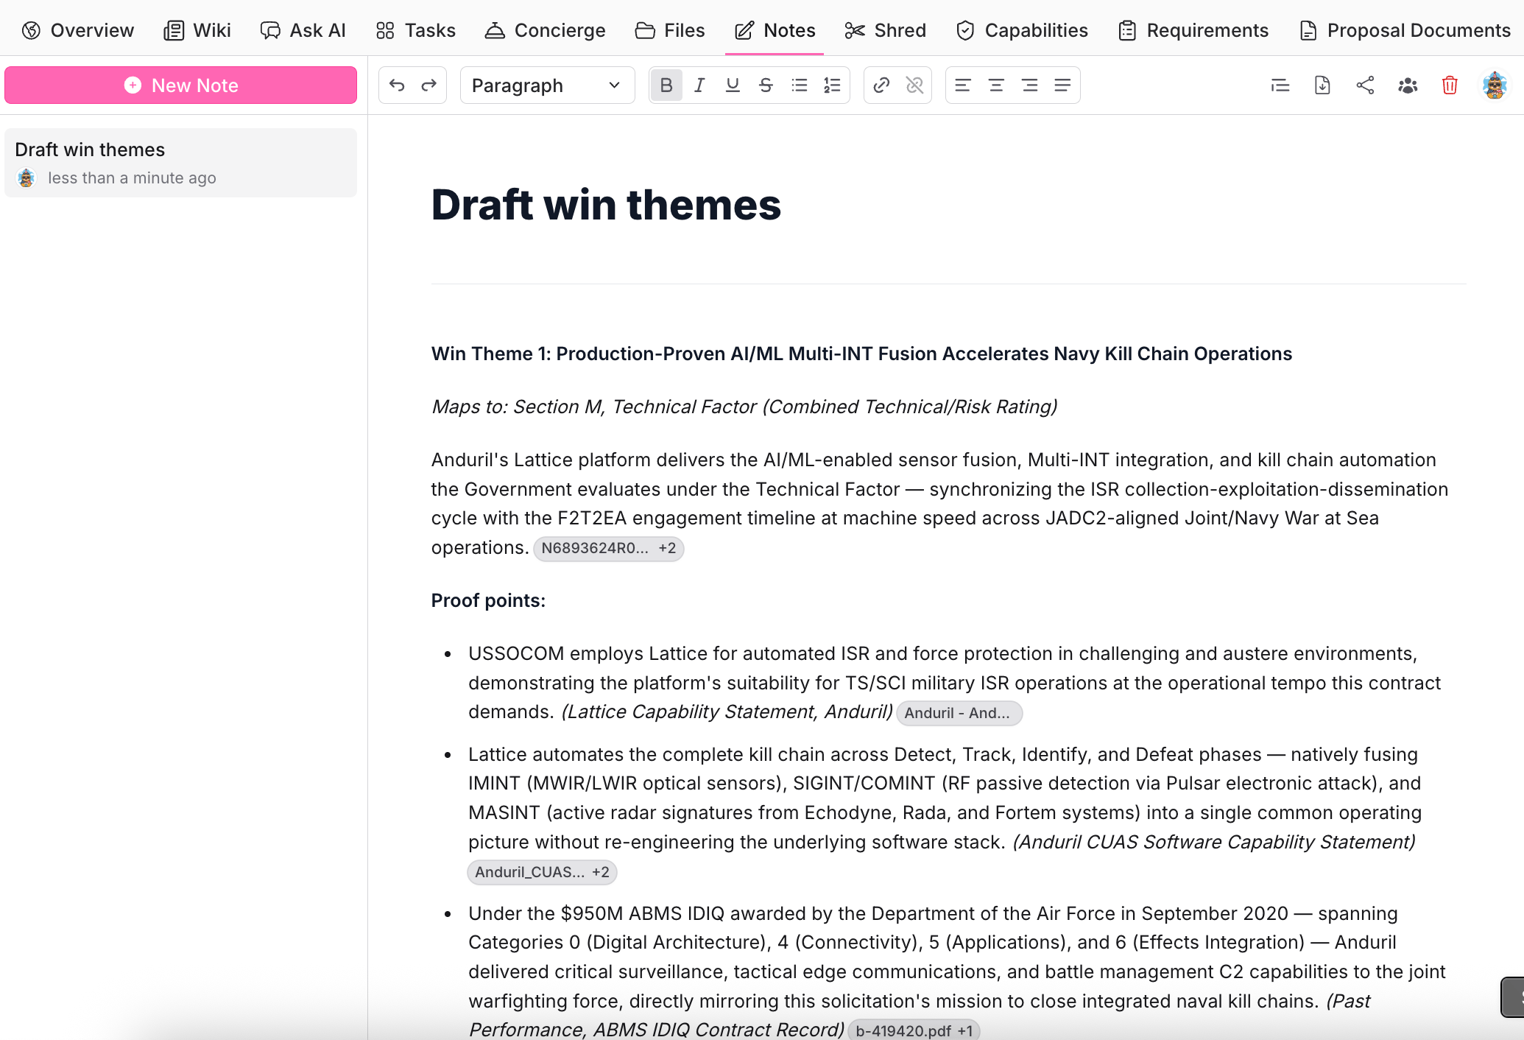Insert a link with the chain icon
1524x1040 pixels.
pos(881,85)
